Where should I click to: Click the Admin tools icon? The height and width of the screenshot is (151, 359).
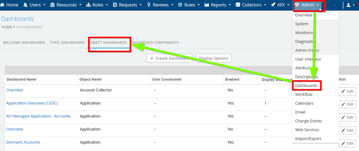coord(297,5)
